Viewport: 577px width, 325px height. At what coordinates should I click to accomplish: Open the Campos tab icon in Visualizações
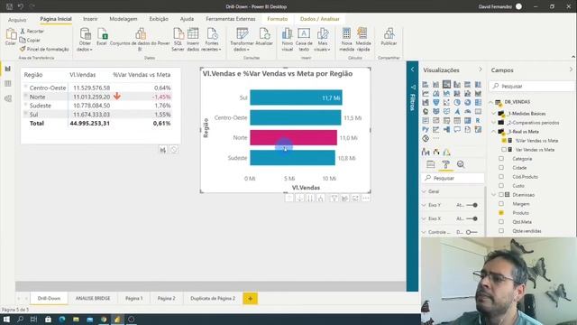pyautogui.click(x=431, y=164)
